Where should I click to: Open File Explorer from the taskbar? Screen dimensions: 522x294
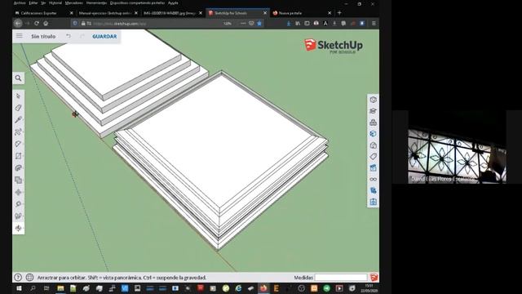pos(60,288)
